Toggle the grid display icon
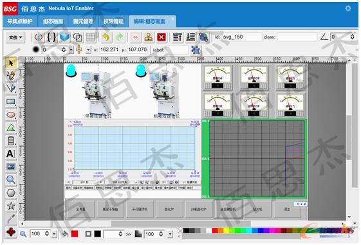Viewport: 361px width, 245px height. [91, 37]
